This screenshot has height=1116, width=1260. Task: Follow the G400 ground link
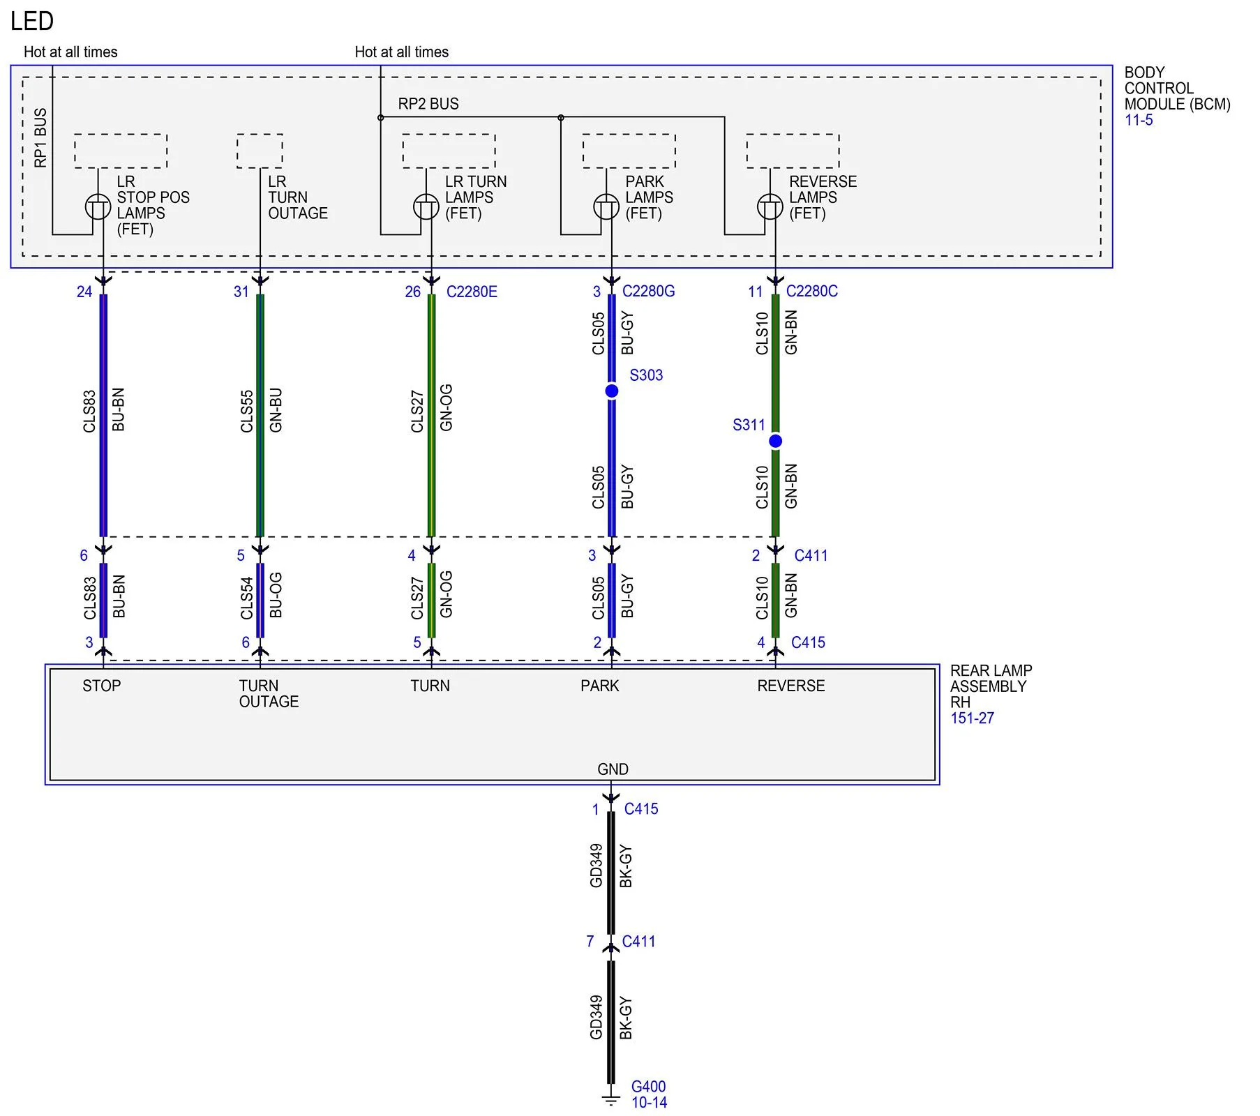pos(648,1087)
